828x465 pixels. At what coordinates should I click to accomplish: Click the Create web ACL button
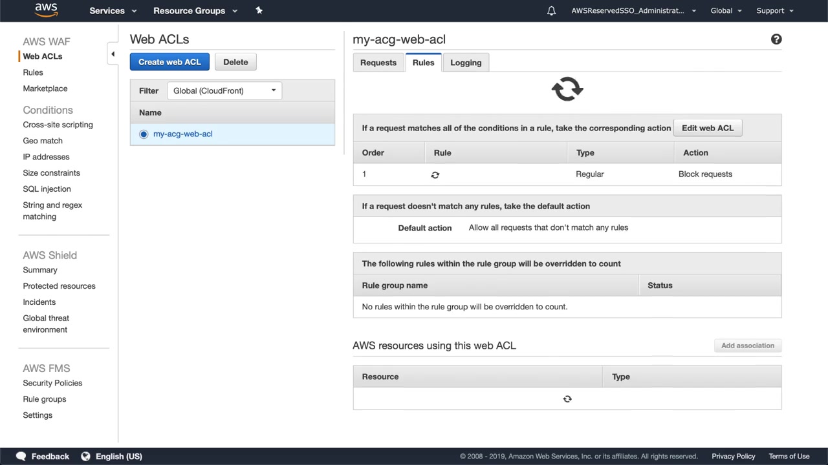pyautogui.click(x=169, y=62)
